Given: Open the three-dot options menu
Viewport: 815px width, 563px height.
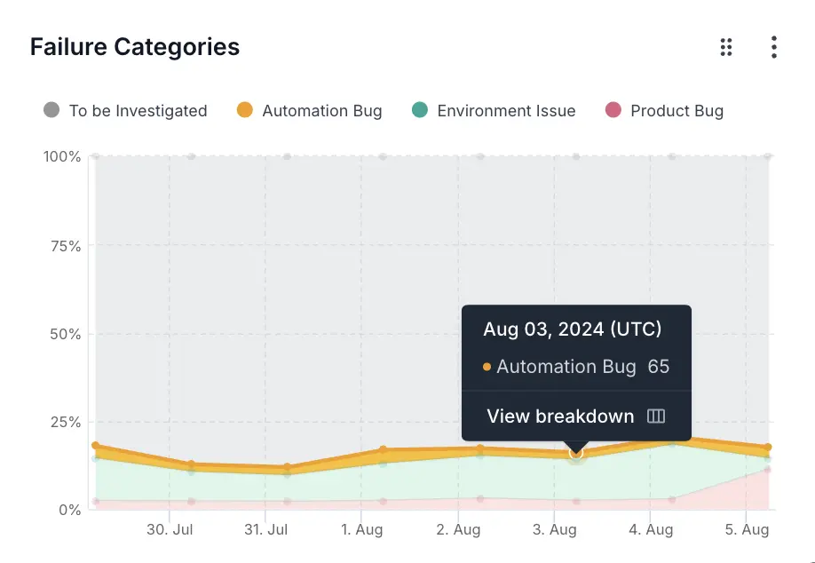Looking at the screenshot, I should pos(774,47).
